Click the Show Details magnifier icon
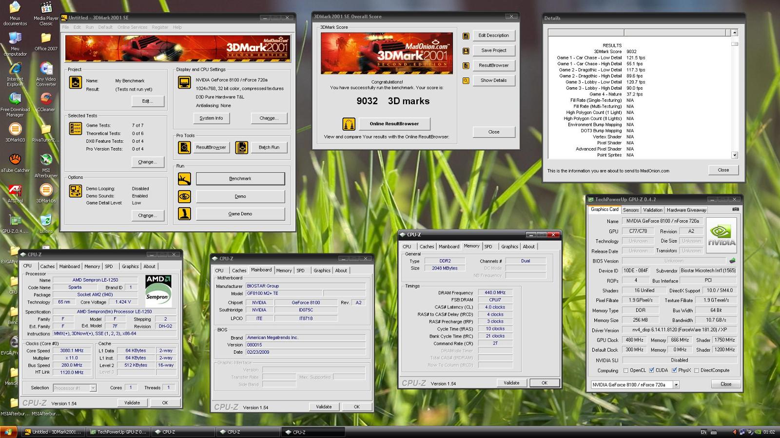This screenshot has height=438, width=780. (x=466, y=80)
